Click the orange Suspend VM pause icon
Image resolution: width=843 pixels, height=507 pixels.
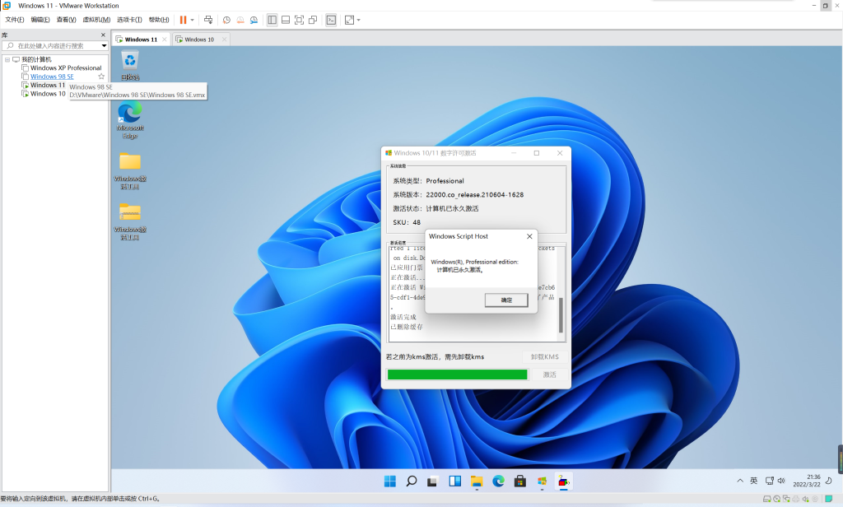tap(183, 20)
